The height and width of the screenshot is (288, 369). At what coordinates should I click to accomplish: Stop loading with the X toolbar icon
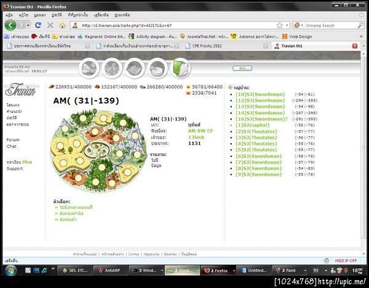click(x=50, y=25)
